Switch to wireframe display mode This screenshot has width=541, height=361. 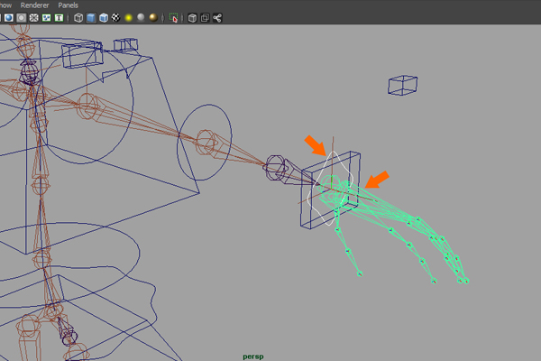[x=78, y=18]
